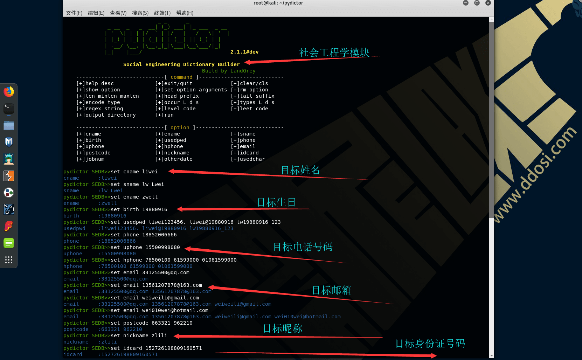The height and width of the screenshot is (360, 582).
Task: Launch Burp Suite orange dock icon
Action: [x=9, y=176]
